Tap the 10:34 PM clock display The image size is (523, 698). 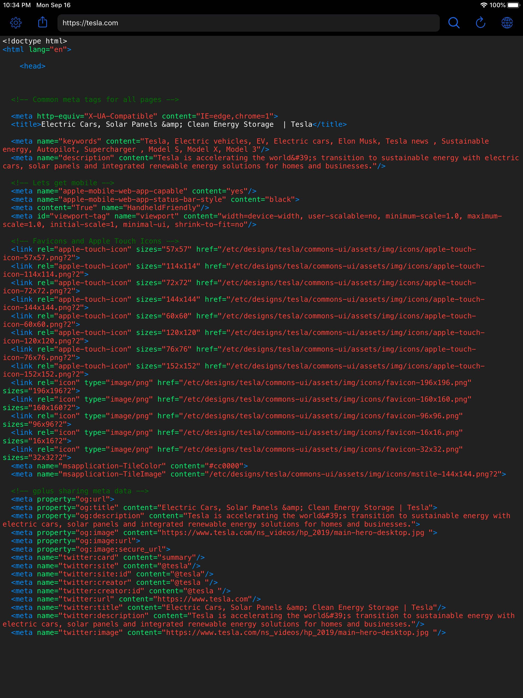click(17, 5)
